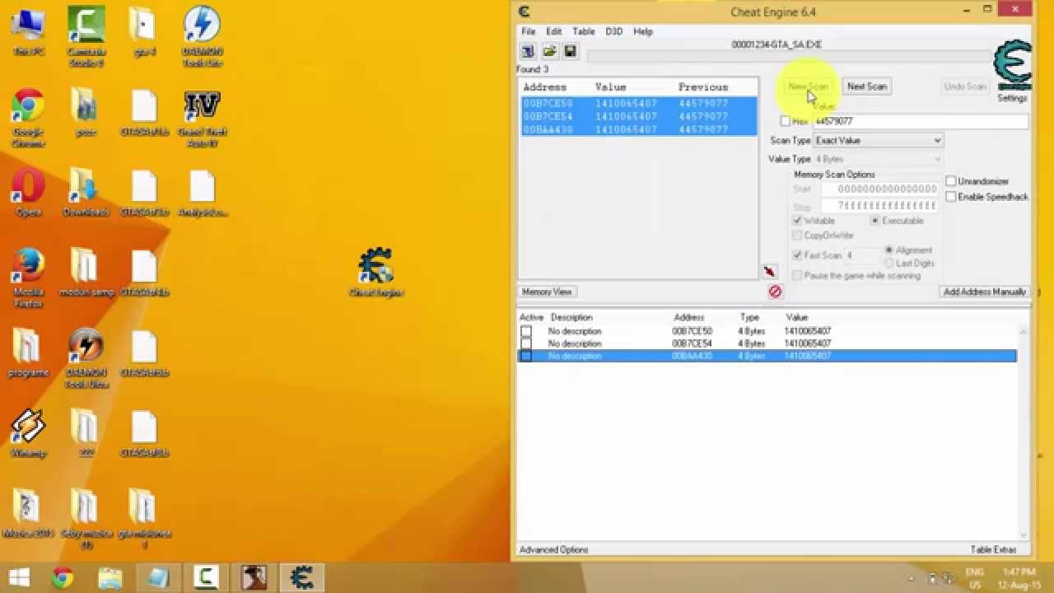Switch to Cheat Engine taskbar button
The height and width of the screenshot is (593, 1054).
pyautogui.click(x=301, y=577)
